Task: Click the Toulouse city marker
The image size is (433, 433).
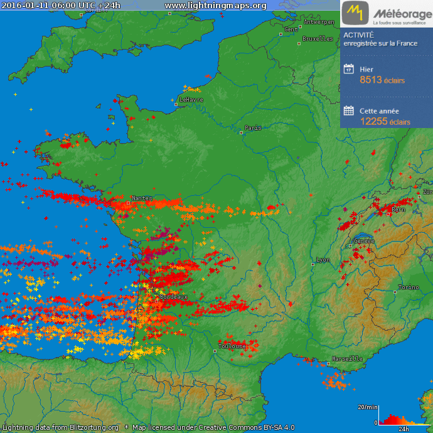Action: pos(215,350)
